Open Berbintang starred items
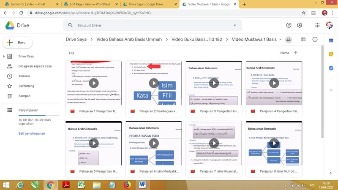Viewport: 338px width, 190px height. point(27,86)
